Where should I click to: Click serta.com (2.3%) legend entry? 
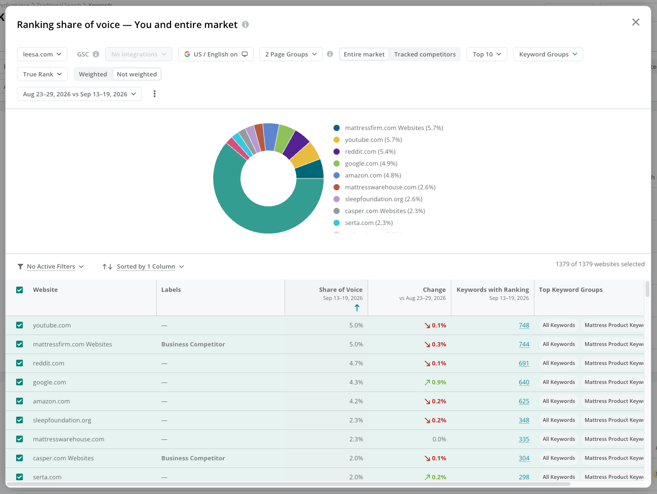pyautogui.click(x=369, y=223)
